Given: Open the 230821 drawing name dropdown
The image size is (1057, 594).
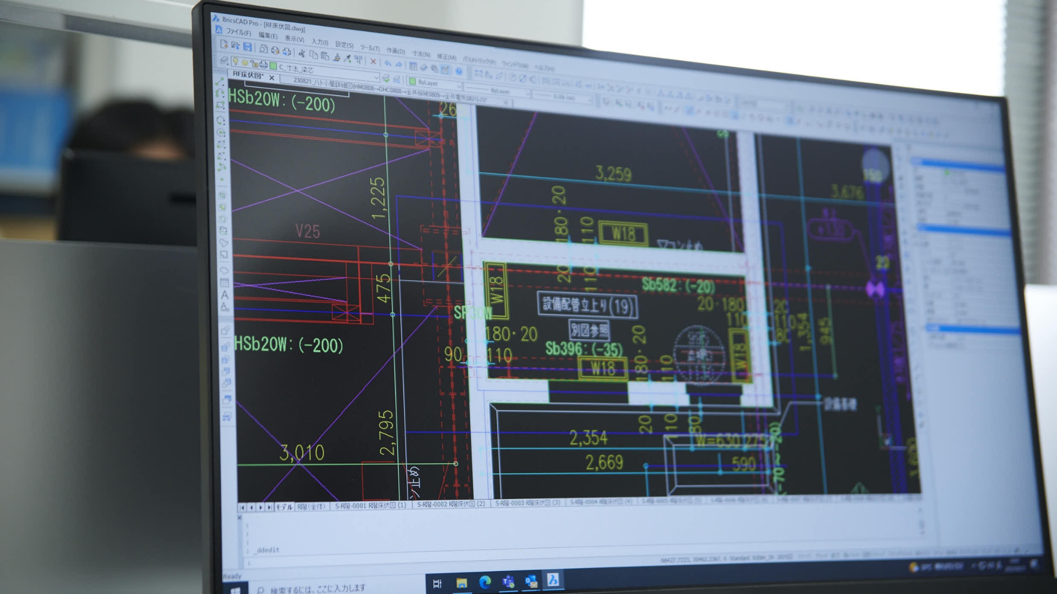Looking at the screenshot, I should (x=376, y=78).
